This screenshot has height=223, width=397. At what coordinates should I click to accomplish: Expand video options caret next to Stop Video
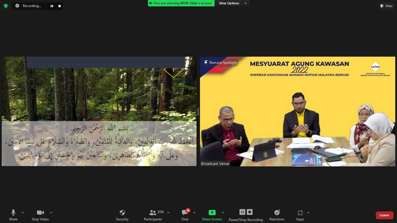point(51,213)
